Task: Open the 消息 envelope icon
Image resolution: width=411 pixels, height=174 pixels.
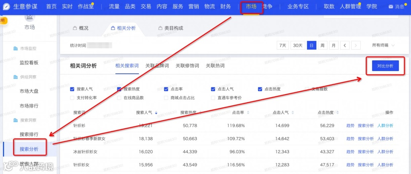Action: click(x=390, y=7)
